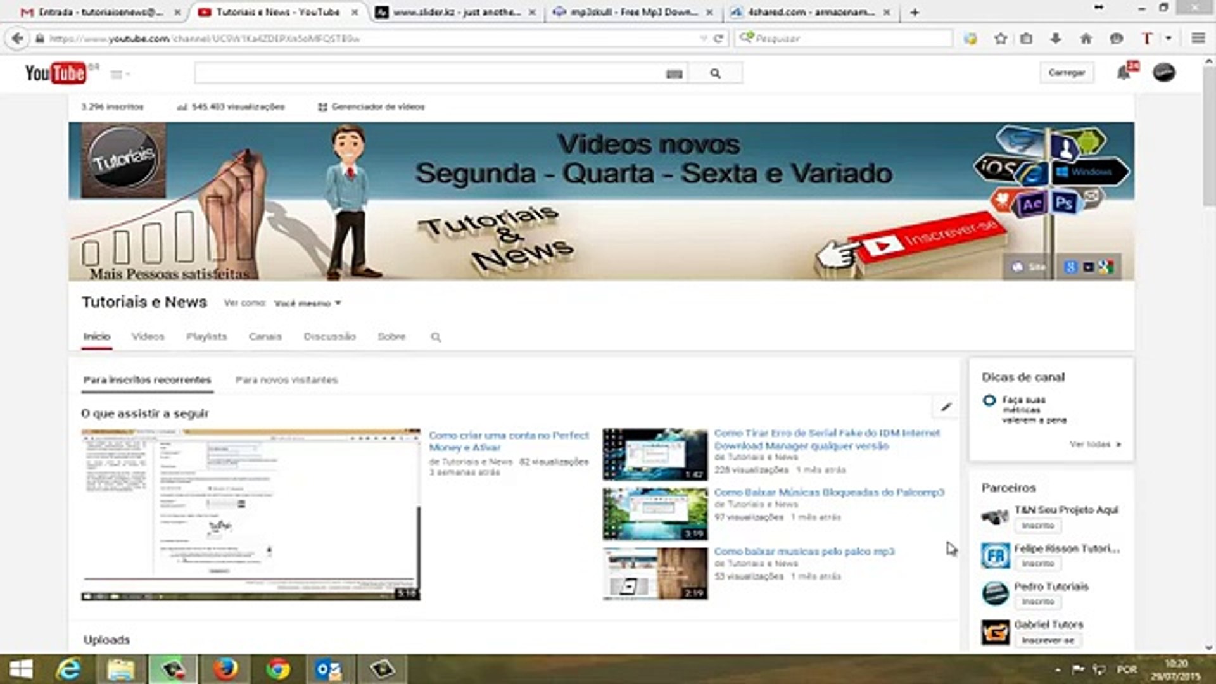
Task: Open Como baixar musicas pelo palco mp3 link
Action: [x=804, y=551]
